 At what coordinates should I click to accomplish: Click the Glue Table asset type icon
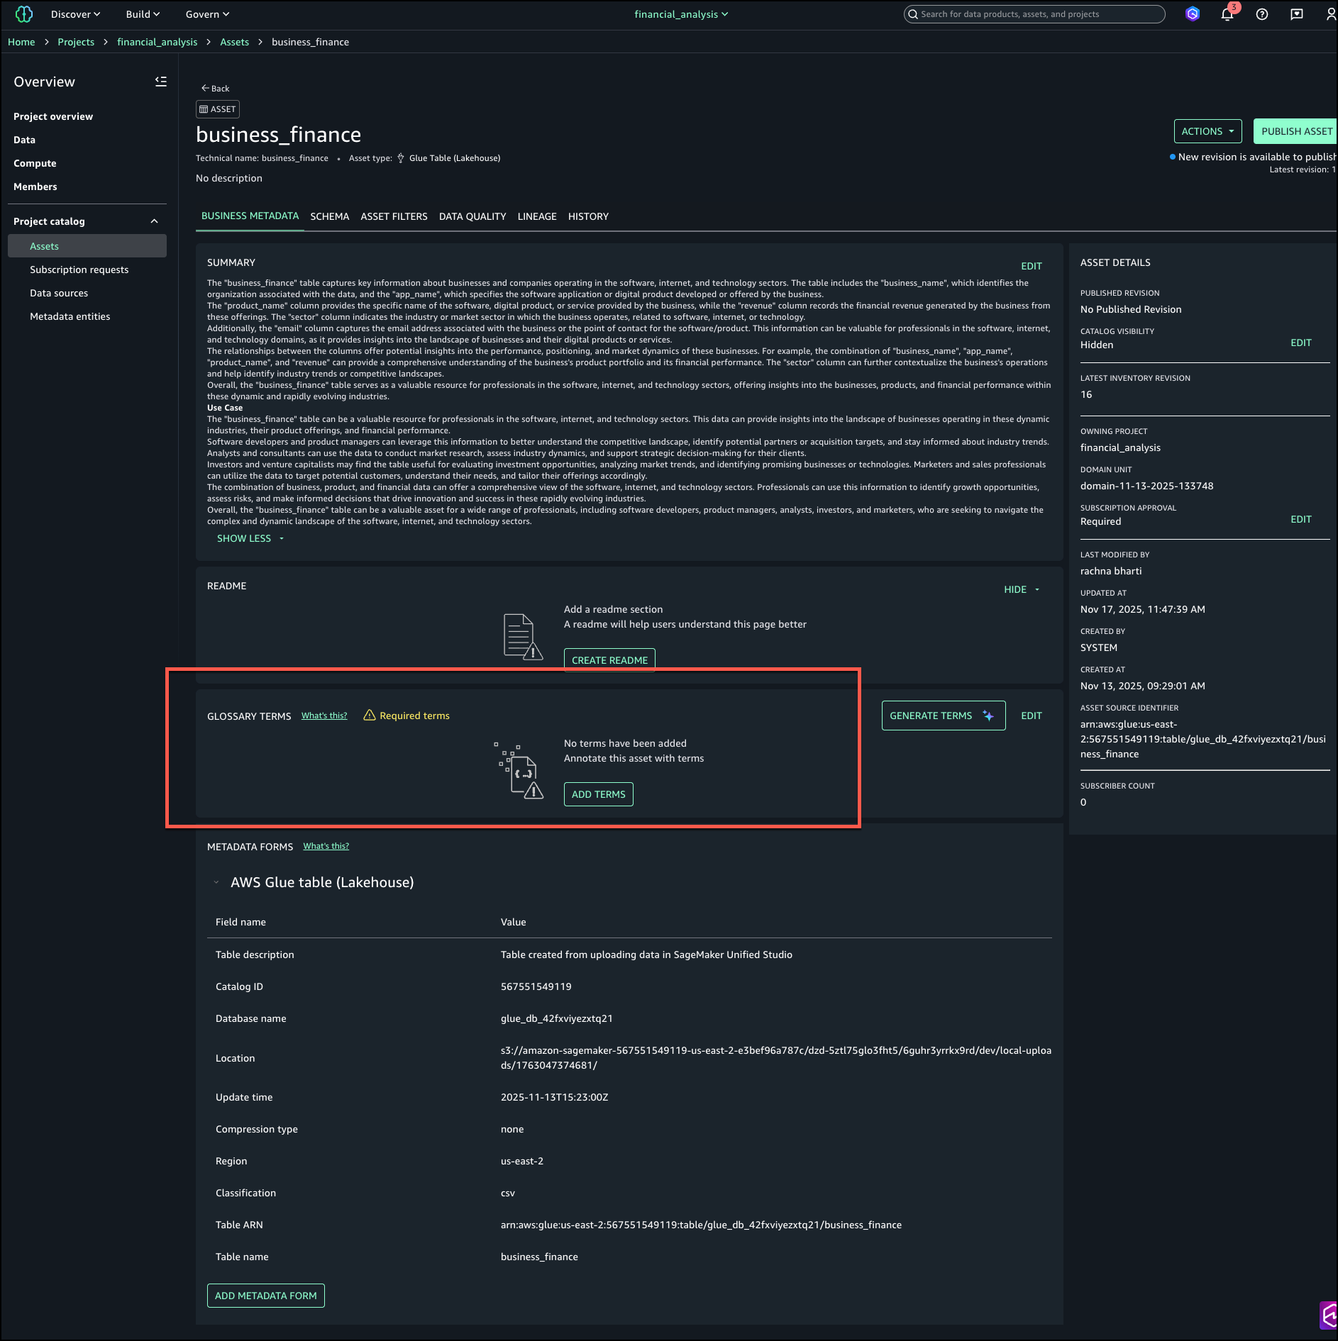pos(401,158)
